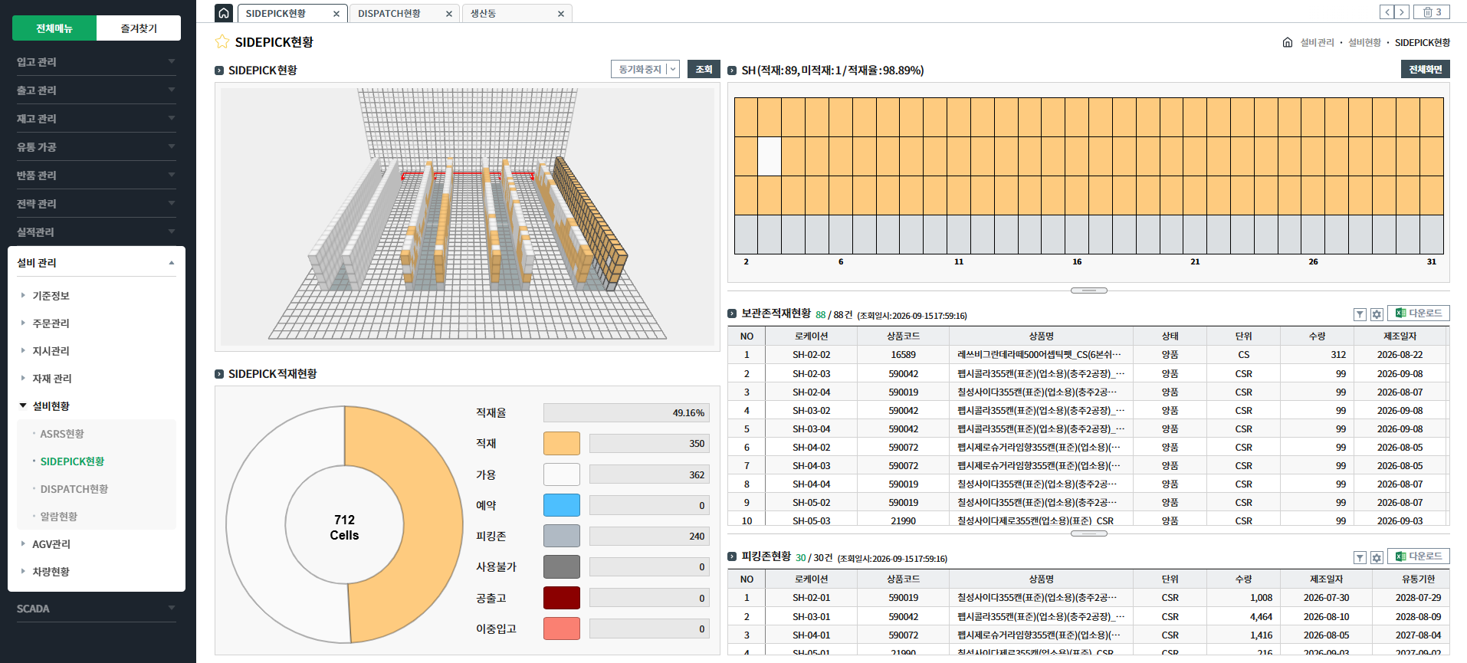Open filter icon in 보관존적재현황 panel
Viewport: 1467px width, 663px height.
(x=1360, y=314)
